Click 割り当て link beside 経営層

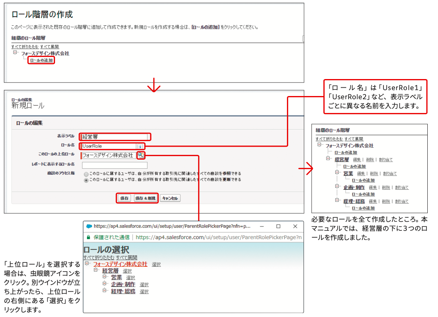(x=386, y=160)
